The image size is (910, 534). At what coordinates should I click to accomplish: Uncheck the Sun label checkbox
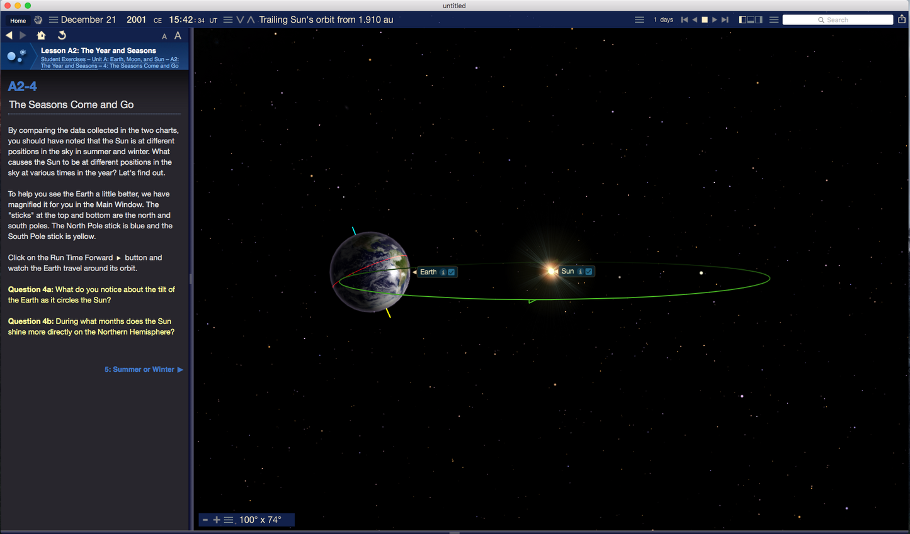pyautogui.click(x=589, y=272)
